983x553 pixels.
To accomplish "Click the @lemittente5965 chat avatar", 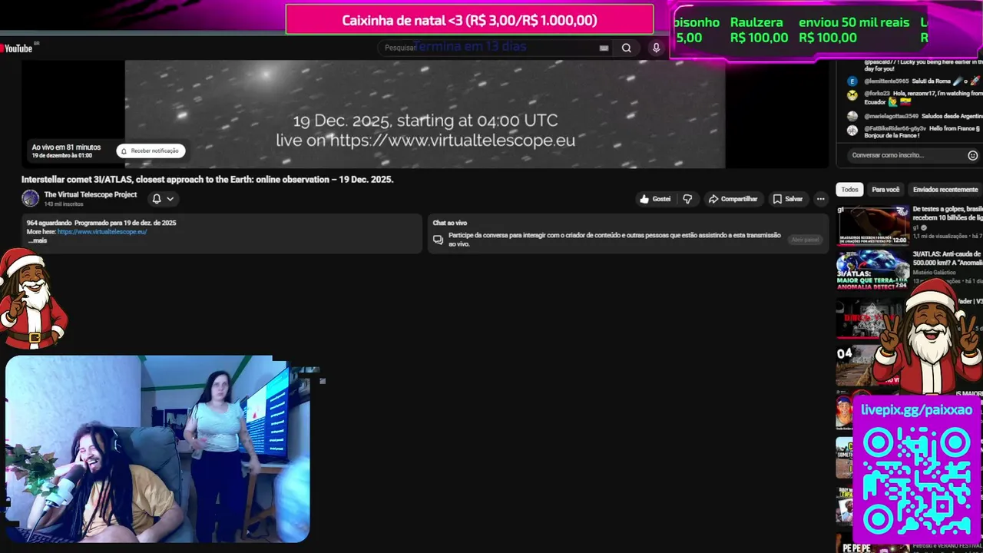I will pyautogui.click(x=852, y=81).
